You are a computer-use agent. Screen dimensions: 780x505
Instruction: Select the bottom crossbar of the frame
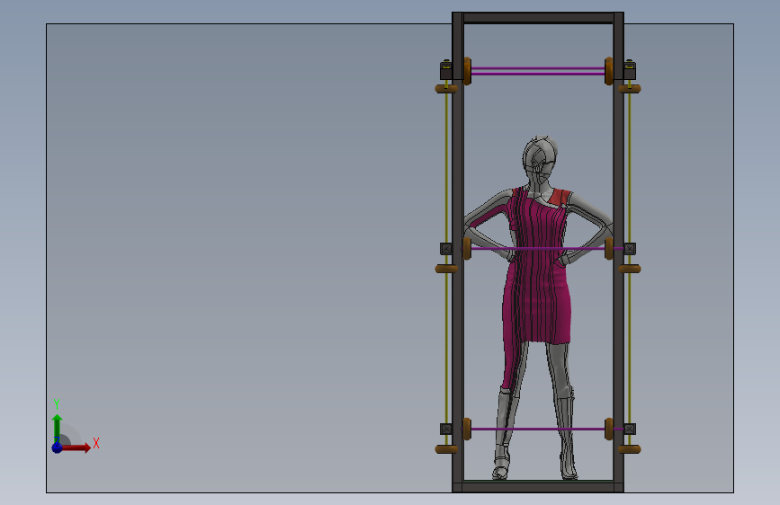coord(538,487)
